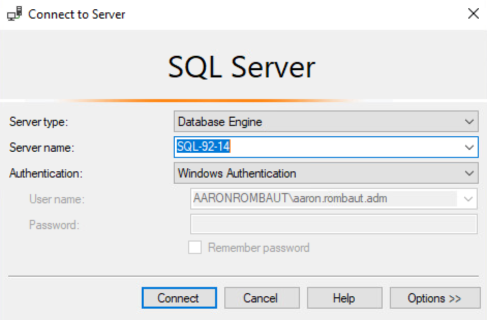Open Help for the connection dialog
This screenshot has height=320, width=487.
(x=344, y=298)
